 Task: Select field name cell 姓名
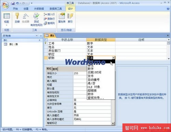(67, 47)
